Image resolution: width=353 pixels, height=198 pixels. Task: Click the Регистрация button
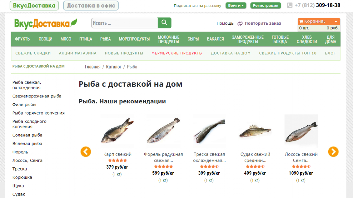click(x=265, y=5)
